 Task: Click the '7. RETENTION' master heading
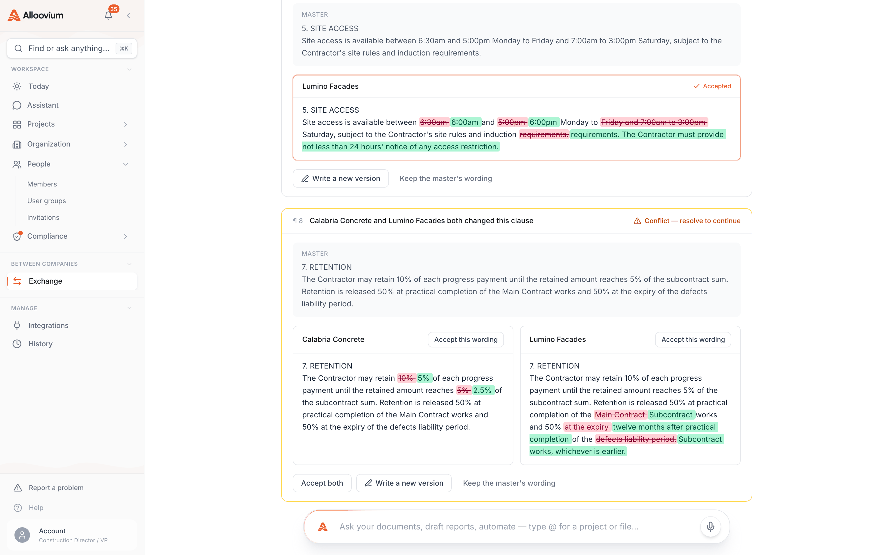click(x=327, y=268)
